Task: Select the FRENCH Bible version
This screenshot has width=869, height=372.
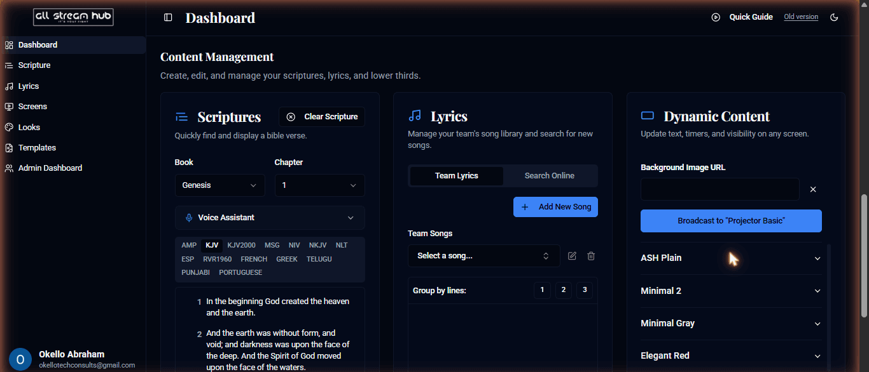Action: (254, 259)
